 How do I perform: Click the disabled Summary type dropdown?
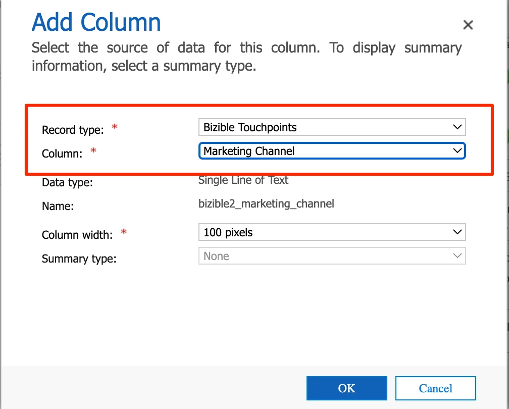[x=332, y=256]
